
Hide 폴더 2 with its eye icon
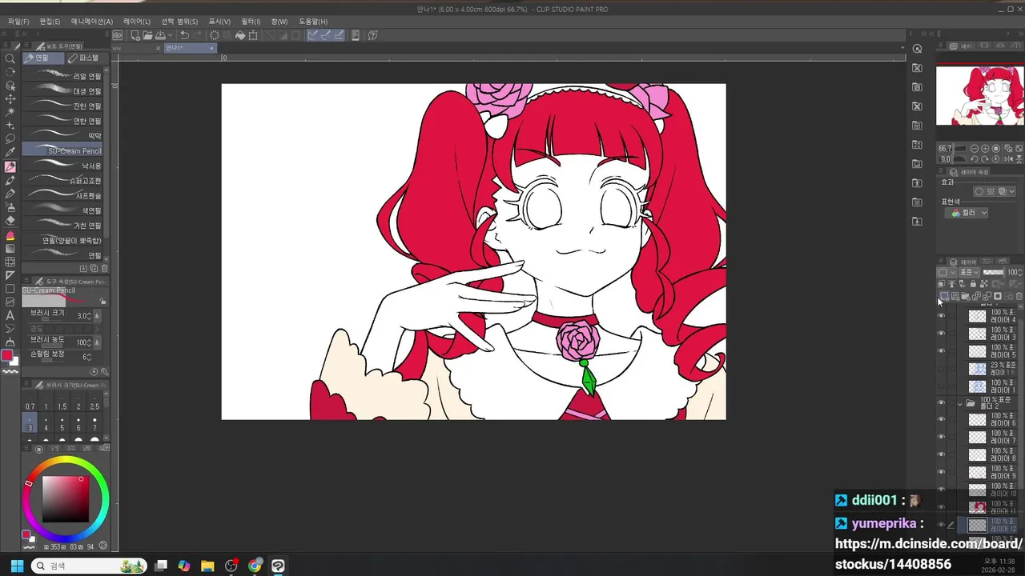click(x=941, y=403)
